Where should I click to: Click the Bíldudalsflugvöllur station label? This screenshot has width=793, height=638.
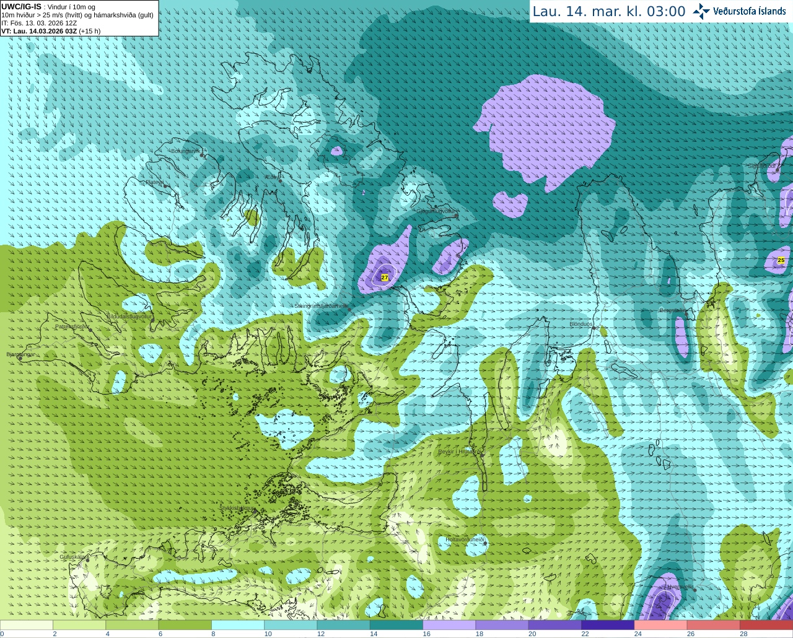tap(129, 316)
